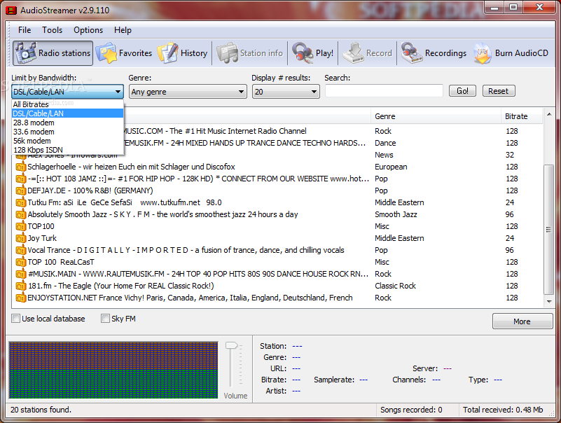Click the station list scroll down arrow
This screenshot has width=561, height=423.
pos(549,302)
